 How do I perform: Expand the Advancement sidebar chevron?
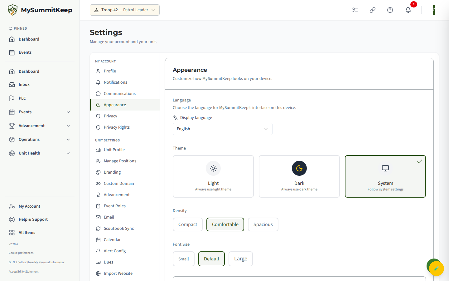pos(68,126)
